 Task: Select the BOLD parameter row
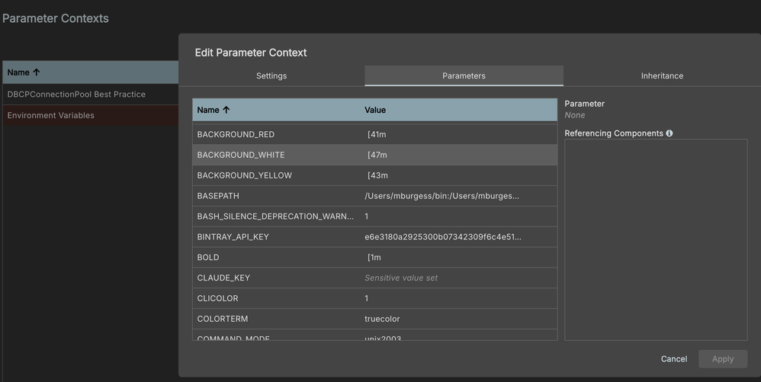(x=208, y=258)
